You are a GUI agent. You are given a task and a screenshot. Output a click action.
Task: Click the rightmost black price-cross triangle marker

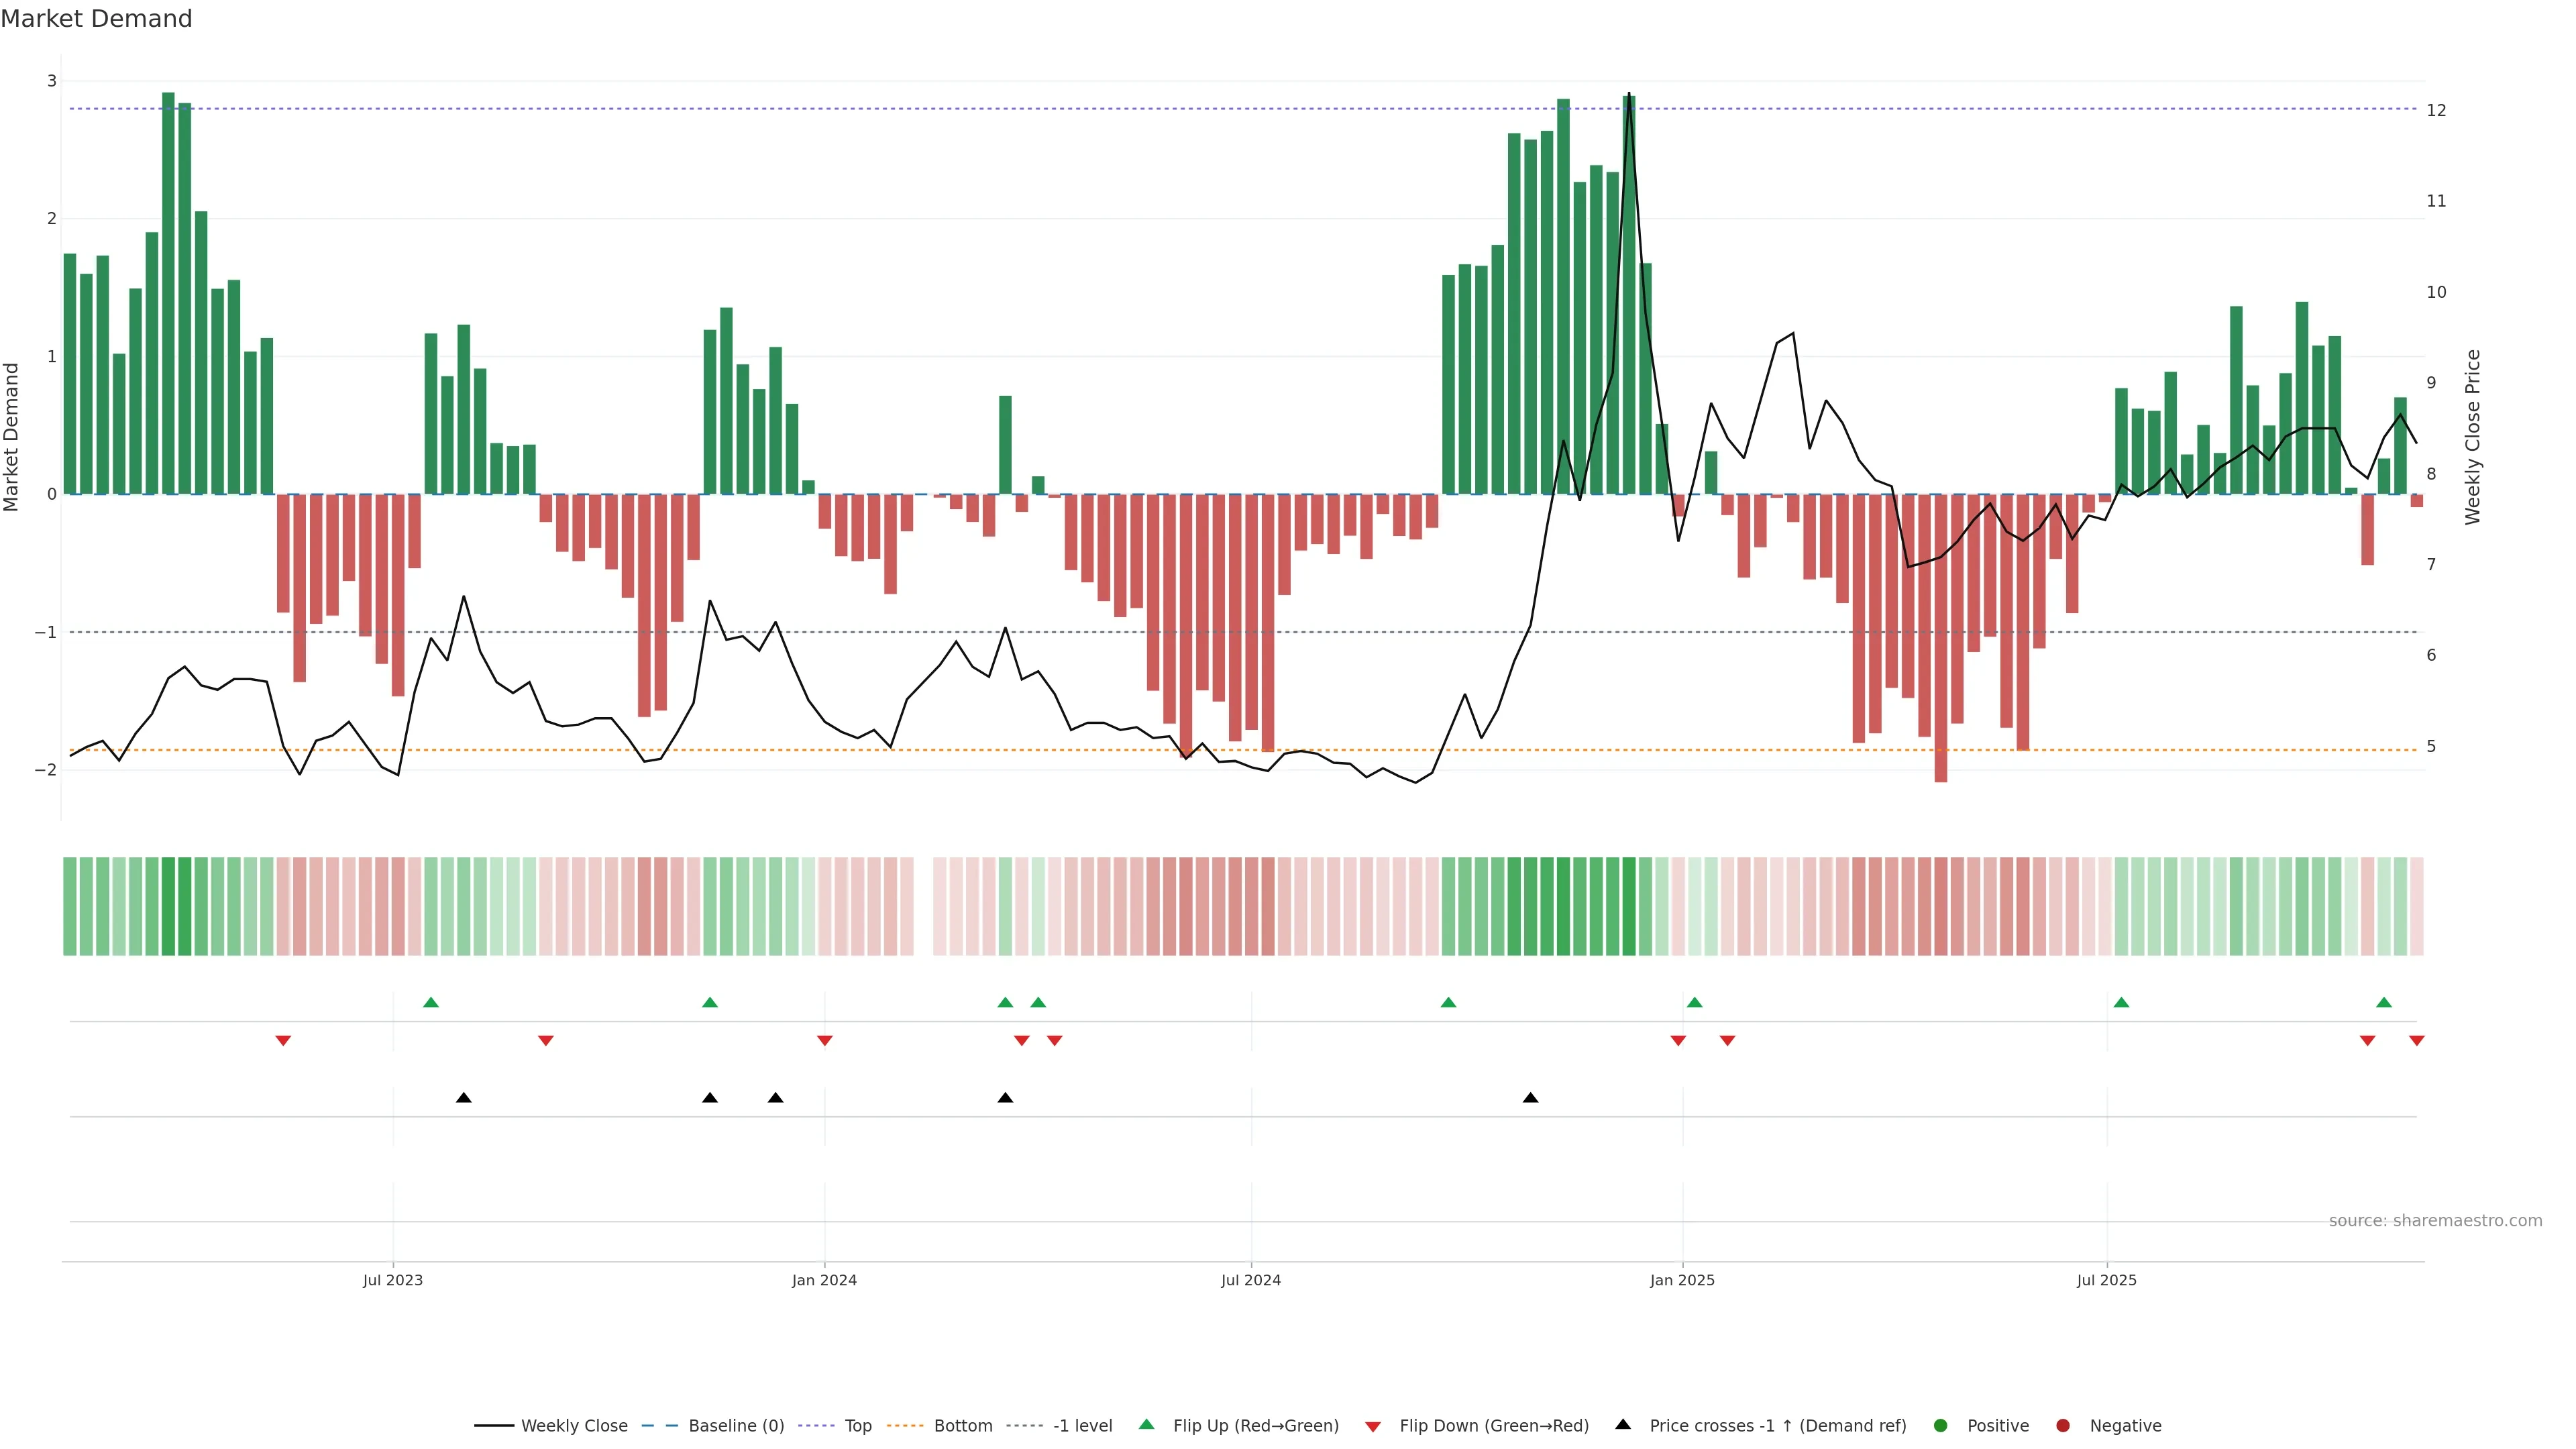1530,1098
